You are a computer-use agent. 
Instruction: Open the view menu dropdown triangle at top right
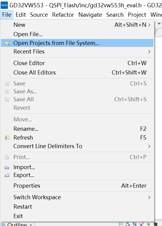159,23
